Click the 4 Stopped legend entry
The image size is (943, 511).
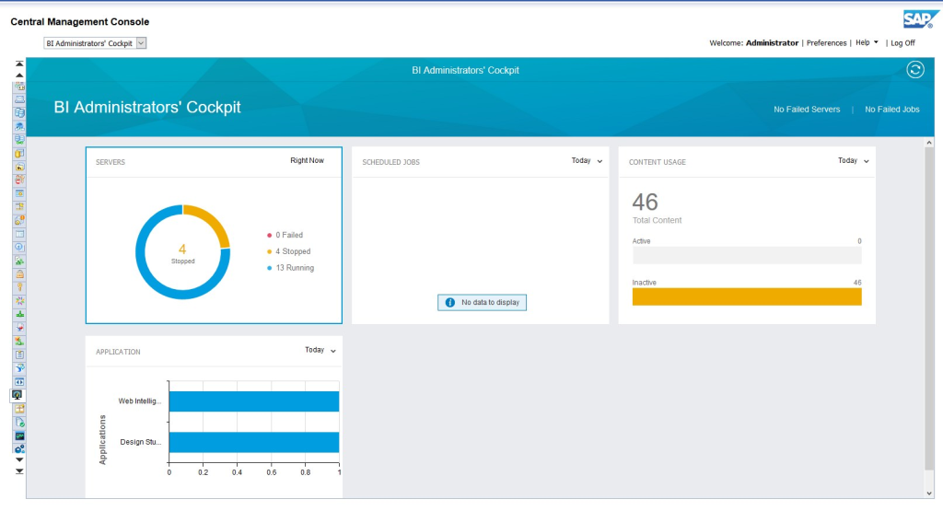pos(288,251)
